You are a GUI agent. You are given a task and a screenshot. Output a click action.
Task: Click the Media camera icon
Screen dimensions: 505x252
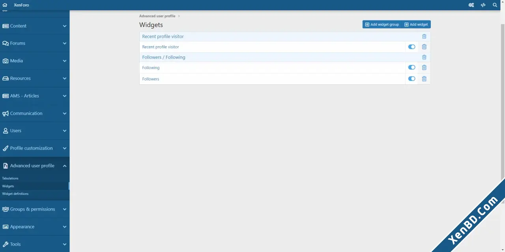(6, 61)
